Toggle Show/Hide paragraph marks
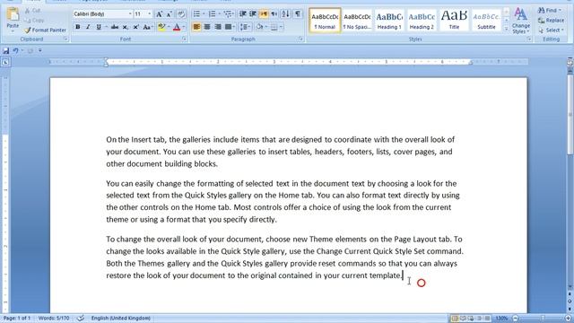This screenshot has width=574, height=323. (298, 14)
